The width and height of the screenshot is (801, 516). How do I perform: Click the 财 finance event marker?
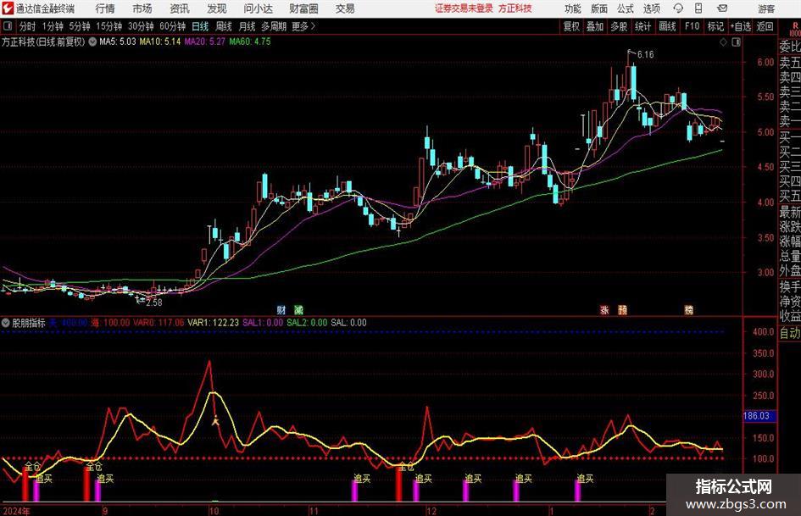tap(281, 309)
